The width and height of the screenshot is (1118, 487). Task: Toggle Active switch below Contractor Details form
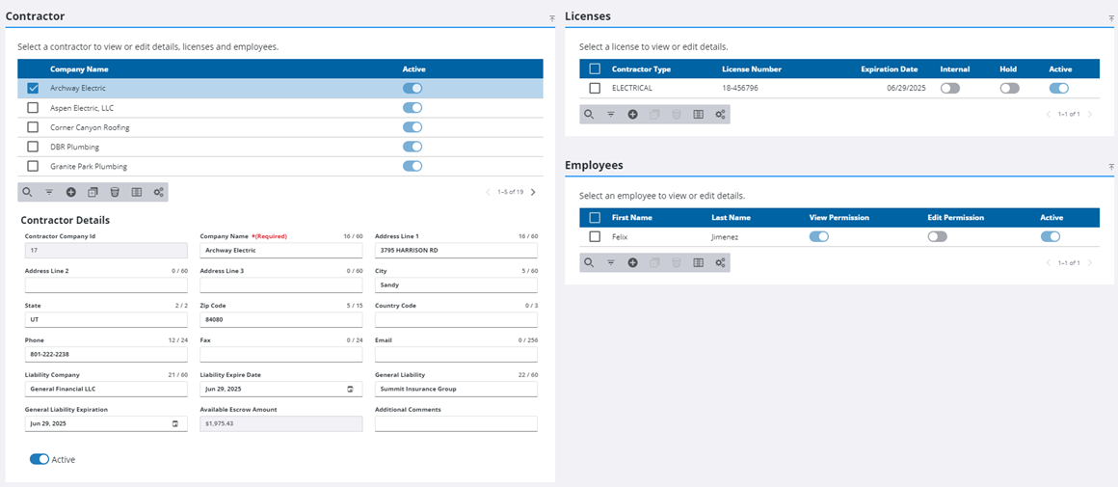(40, 459)
